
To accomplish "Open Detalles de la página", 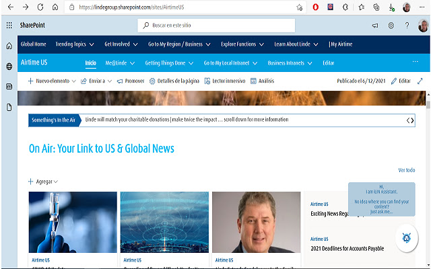I will tap(174, 81).
